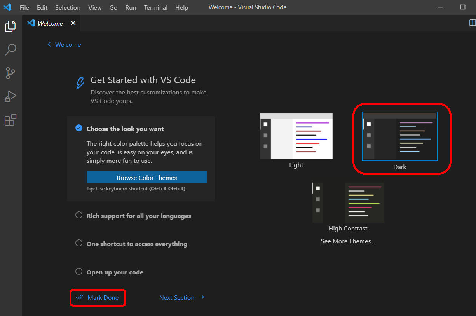Viewport: 476px width, 316px height.
Task: Select the Light theme thumbnail
Action: tap(296, 136)
